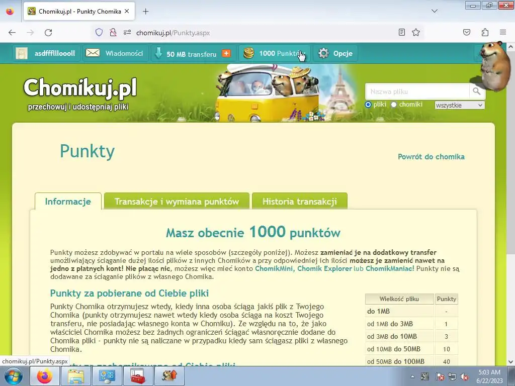This screenshot has height=386, width=515.
Task: Open the Windows Start button
Action: (13, 376)
